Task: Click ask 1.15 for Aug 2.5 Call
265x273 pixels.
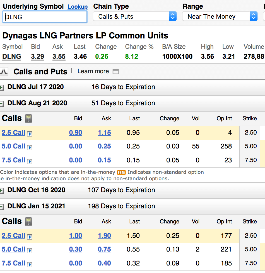Action: 104,133
